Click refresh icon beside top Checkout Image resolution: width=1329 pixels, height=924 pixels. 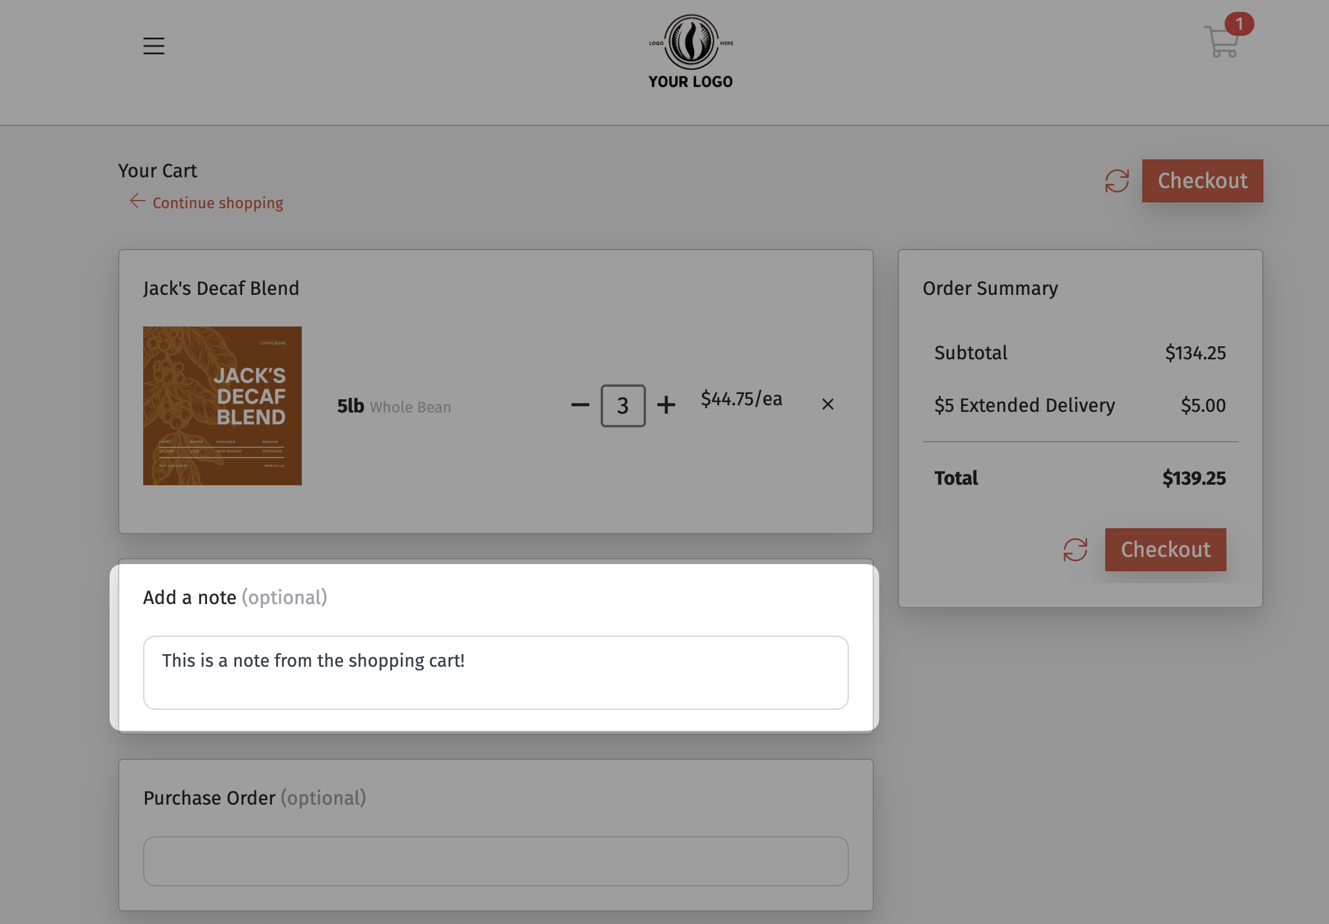[1117, 181]
